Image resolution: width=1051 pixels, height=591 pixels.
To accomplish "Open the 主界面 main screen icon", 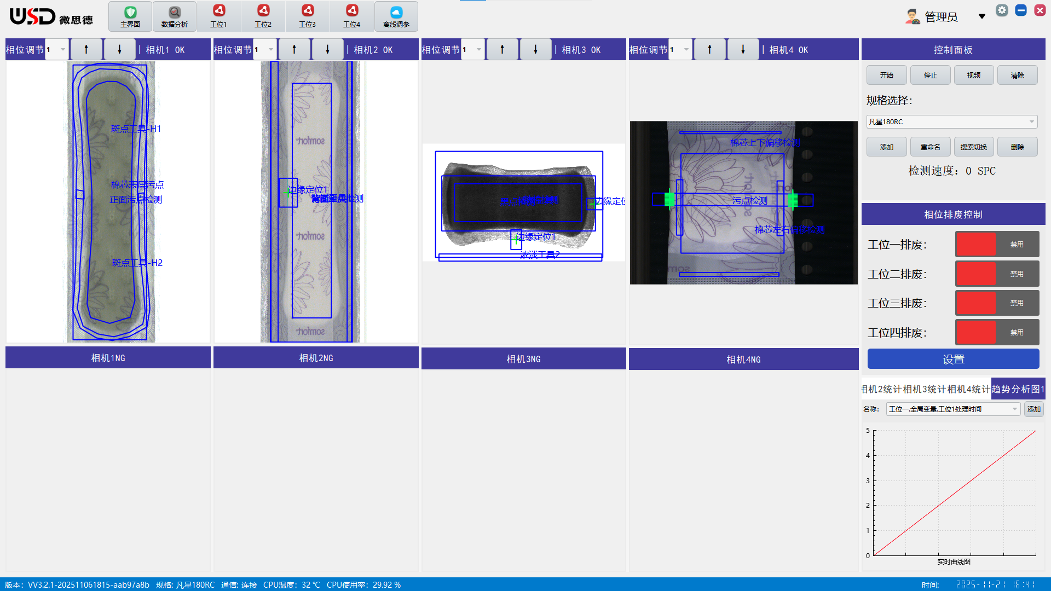I will pyautogui.click(x=130, y=16).
